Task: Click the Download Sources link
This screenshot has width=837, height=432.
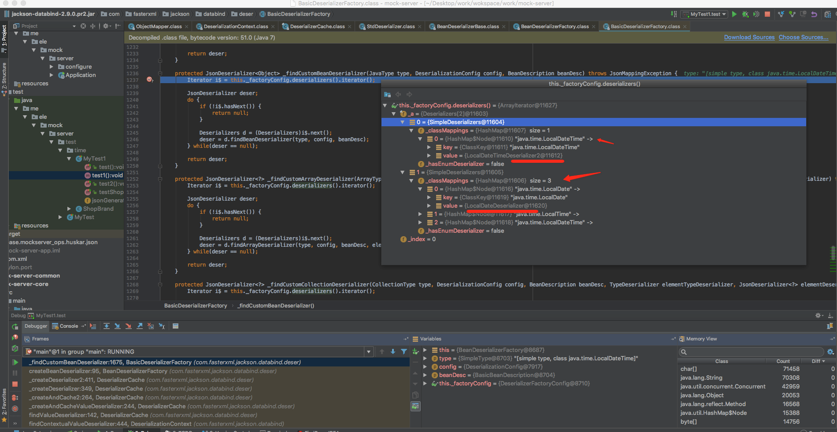Action: click(x=749, y=37)
